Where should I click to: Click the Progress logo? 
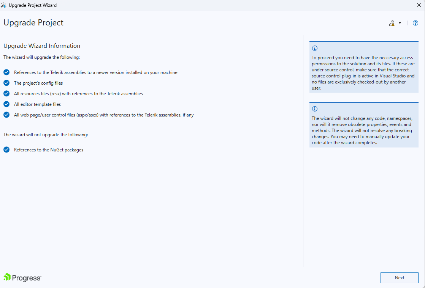coord(22,278)
